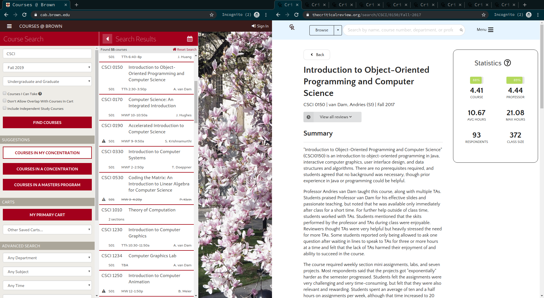The height and width of the screenshot is (298, 544).
Task: Open the Undergraduate and Graduate dropdown
Action: pos(47,82)
